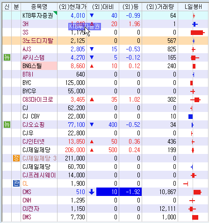The height and width of the screenshot is (223, 209).
Task: Click the blue down triangle in the AJS row
Action: click(x=92, y=49)
